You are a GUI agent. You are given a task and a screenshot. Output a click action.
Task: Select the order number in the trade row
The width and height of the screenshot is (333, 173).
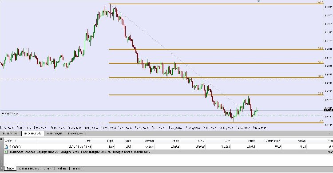tap(16, 146)
